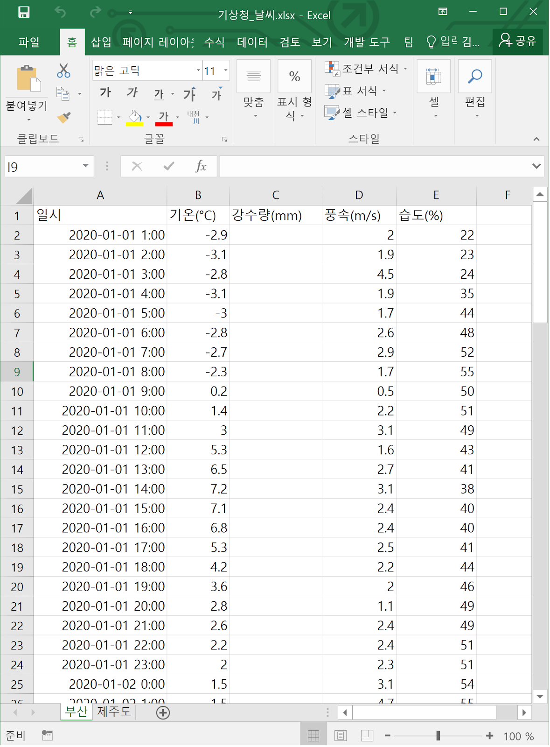Click the Save icon in title bar

pyautogui.click(x=24, y=12)
